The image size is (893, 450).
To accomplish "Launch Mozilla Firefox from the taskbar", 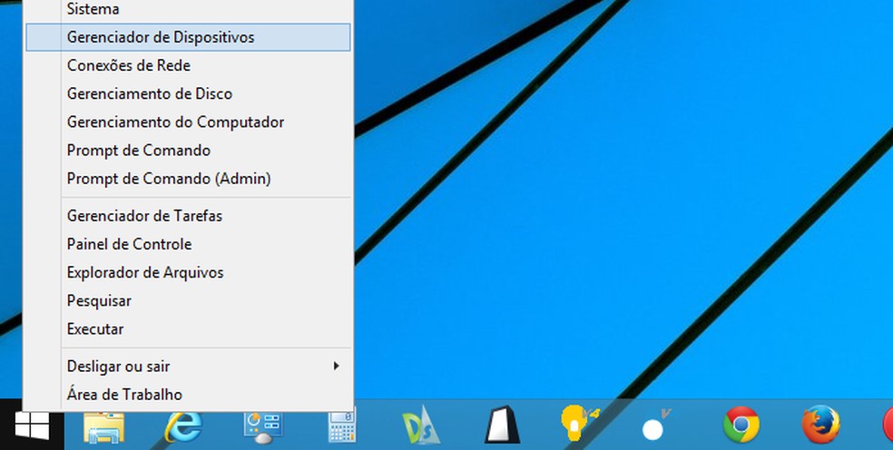I will click(x=820, y=425).
